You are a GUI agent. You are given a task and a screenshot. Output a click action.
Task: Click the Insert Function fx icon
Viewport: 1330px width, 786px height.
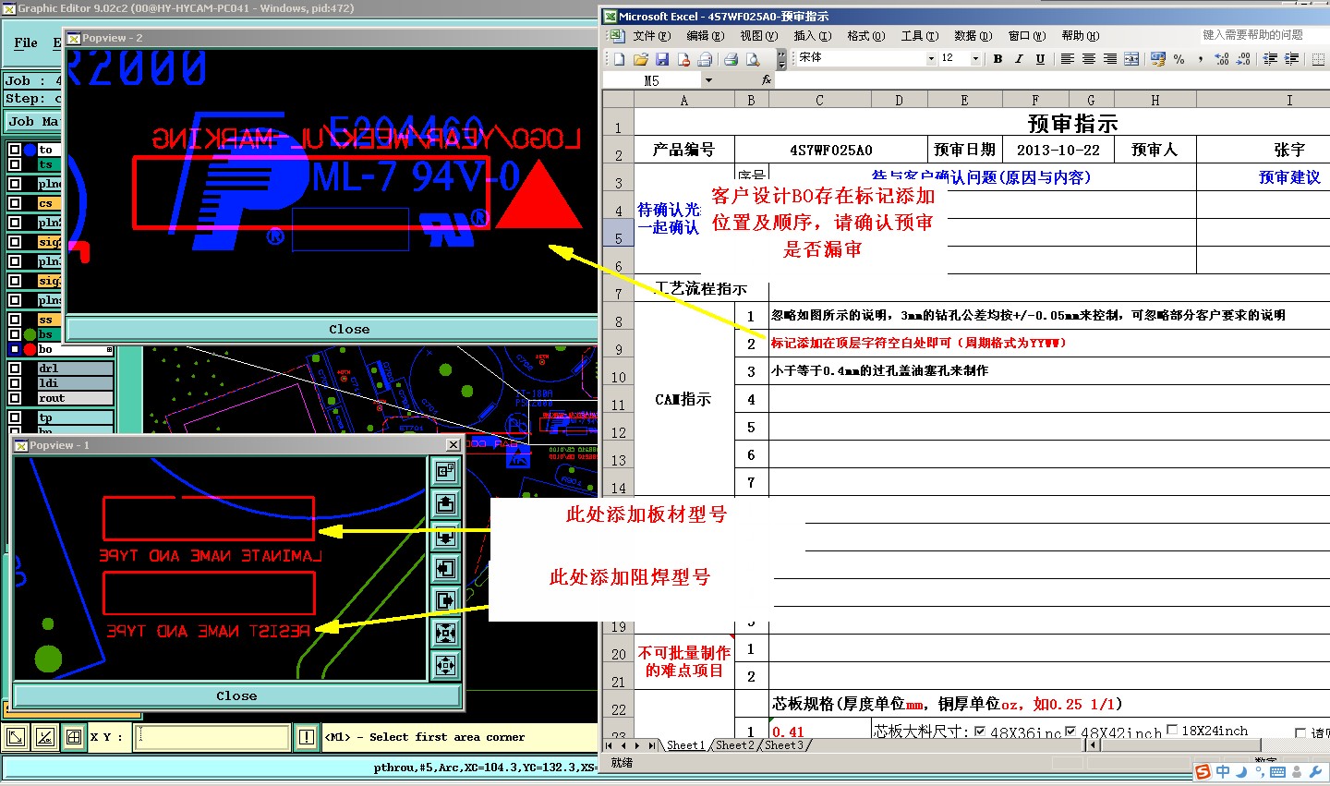(767, 80)
